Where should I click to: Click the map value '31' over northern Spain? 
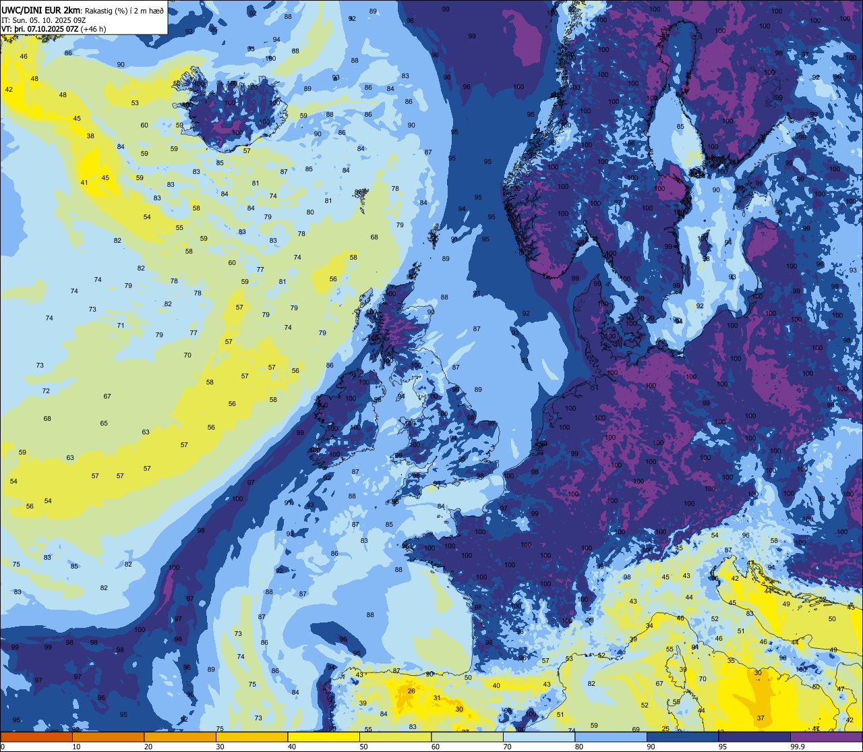click(x=437, y=698)
